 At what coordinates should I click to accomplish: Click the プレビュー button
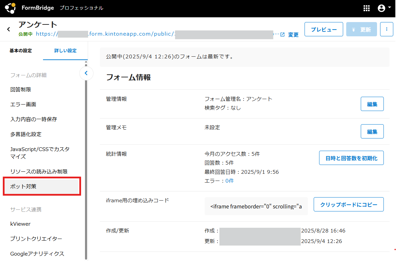point(324,30)
